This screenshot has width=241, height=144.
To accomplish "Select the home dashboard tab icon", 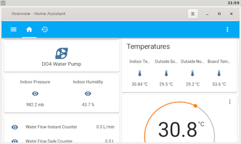I will pyautogui.click(x=29, y=29).
